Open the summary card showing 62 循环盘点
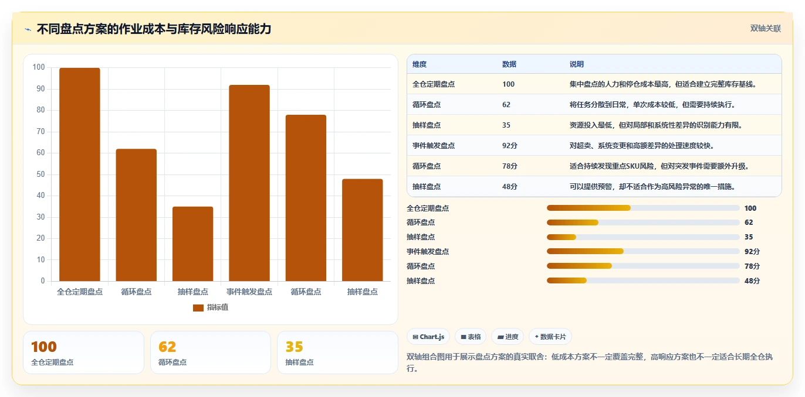Viewport: 805px width, 397px height. [x=211, y=352]
